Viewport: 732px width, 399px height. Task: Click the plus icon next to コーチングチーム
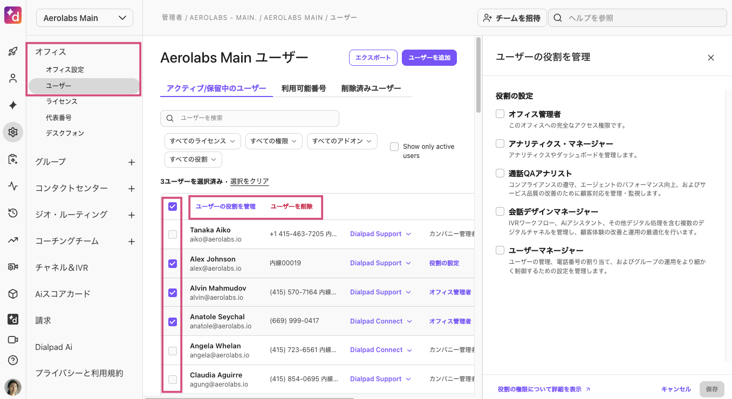click(x=131, y=241)
